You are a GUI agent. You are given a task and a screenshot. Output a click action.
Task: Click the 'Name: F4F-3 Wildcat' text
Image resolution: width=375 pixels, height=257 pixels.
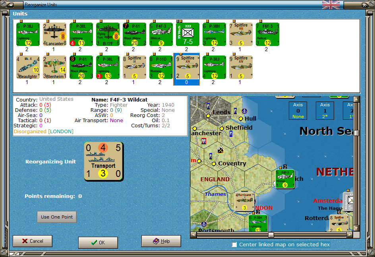tap(119, 100)
